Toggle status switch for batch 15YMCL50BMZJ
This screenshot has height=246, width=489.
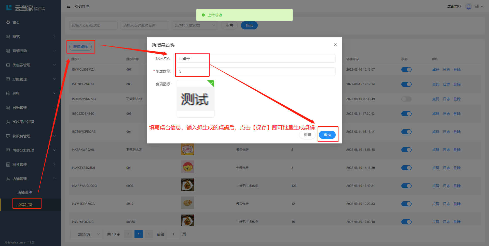(x=406, y=70)
